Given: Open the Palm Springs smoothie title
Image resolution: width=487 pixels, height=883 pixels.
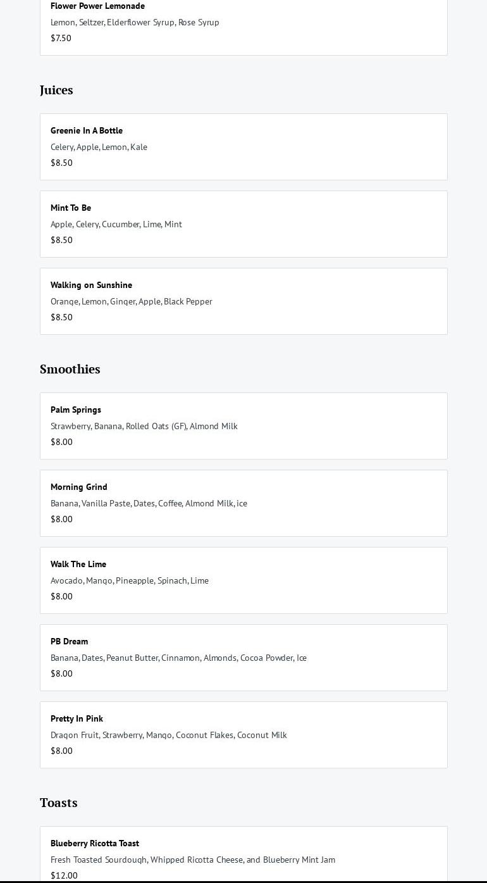Looking at the screenshot, I should click(x=76, y=410).
